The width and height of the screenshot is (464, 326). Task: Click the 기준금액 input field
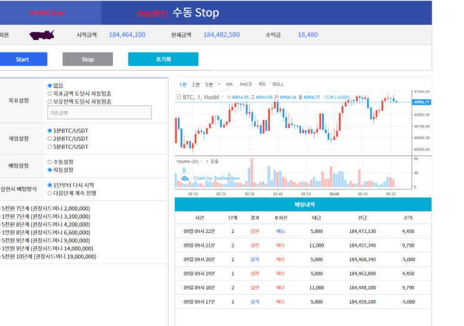pyautogui.click(x=99, y=112)
